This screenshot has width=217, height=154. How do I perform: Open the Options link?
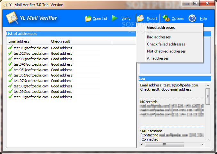coord(178,19)
